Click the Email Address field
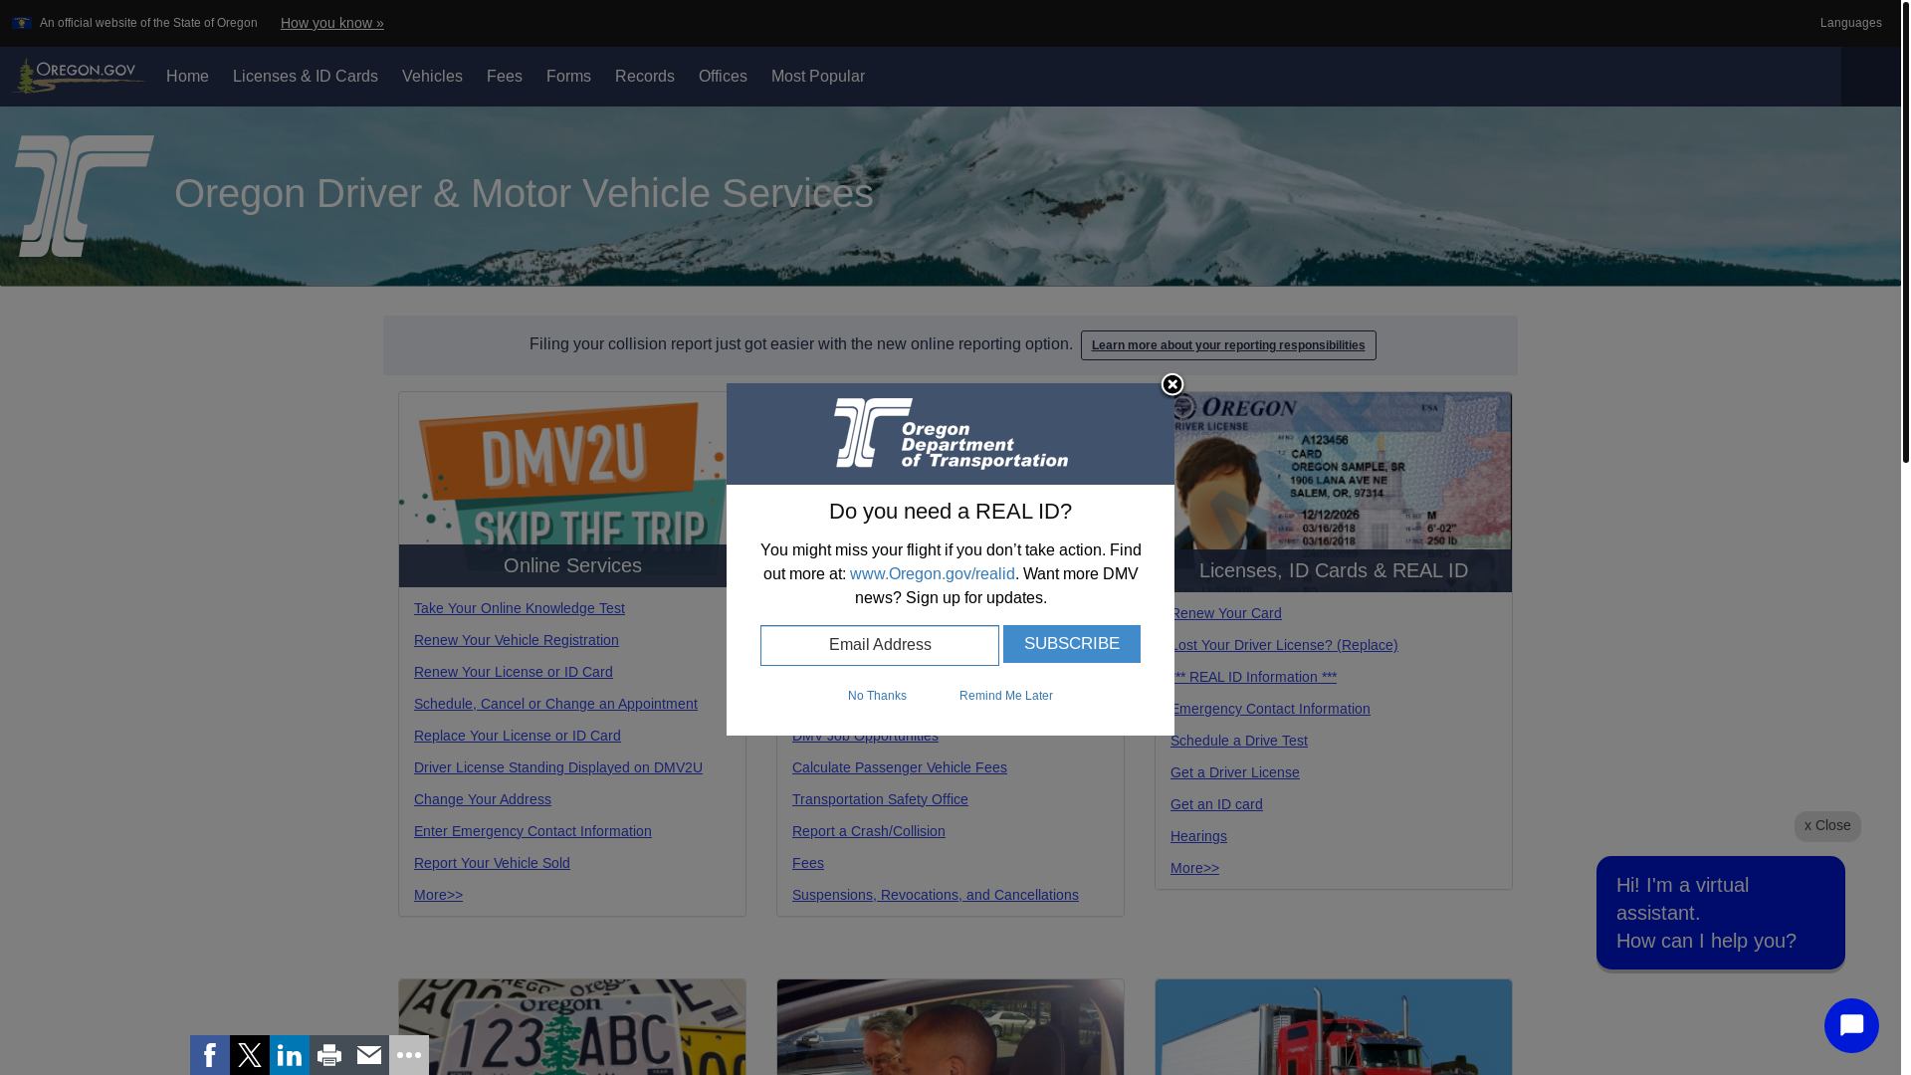 [880, 645]
